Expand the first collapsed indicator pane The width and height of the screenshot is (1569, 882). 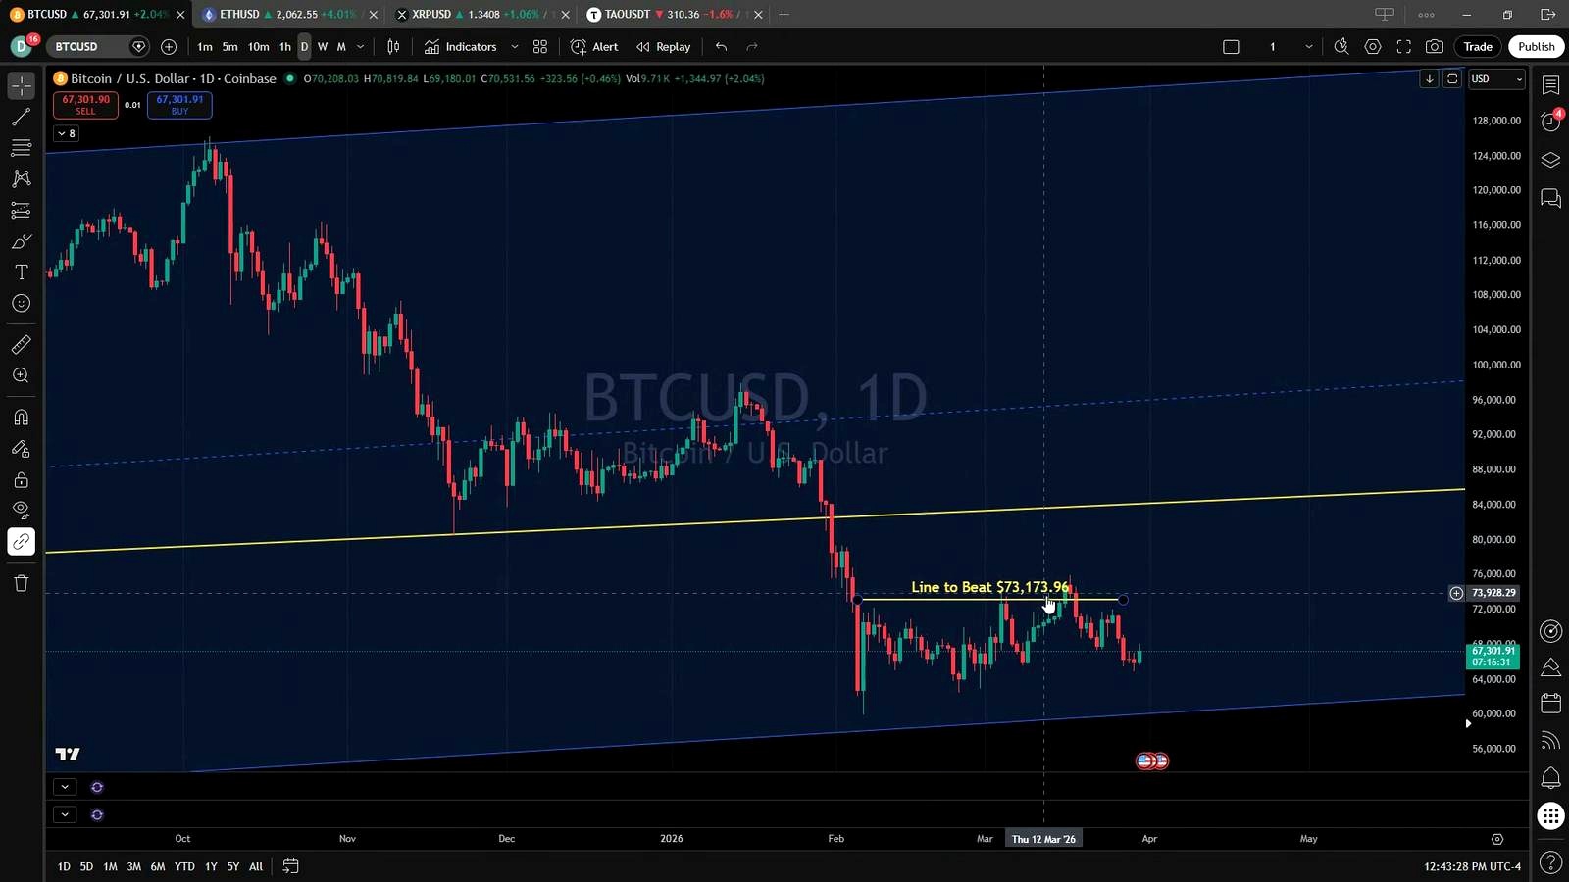pyautogui.click(x=65, y=787)
